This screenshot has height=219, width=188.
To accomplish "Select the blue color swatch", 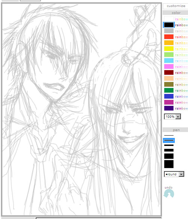I will 168,96.
